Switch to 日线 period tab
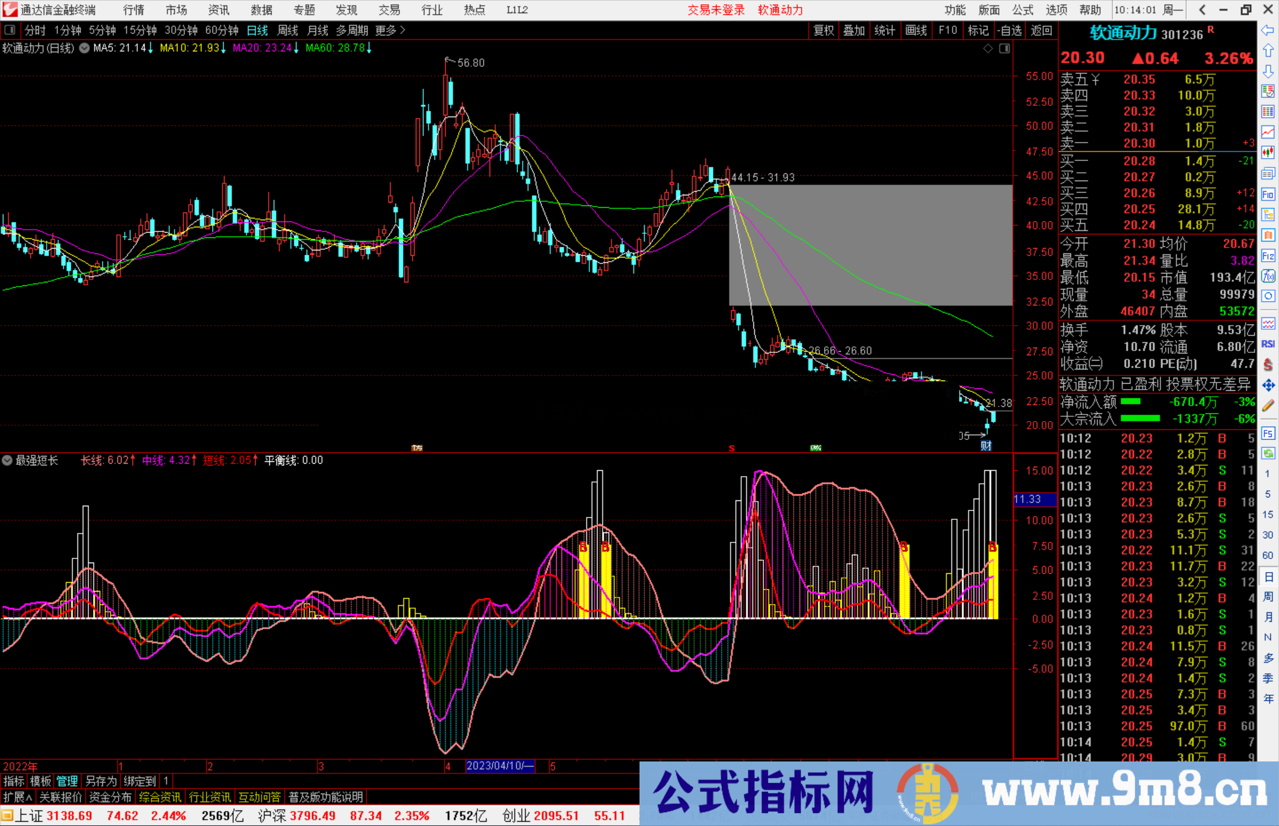1279x826 pixels. pos(257,30)
